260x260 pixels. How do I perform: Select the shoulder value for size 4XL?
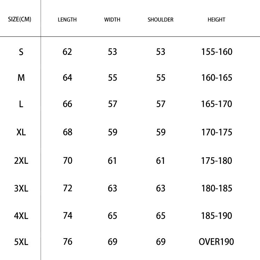click(x=161, y=216)
